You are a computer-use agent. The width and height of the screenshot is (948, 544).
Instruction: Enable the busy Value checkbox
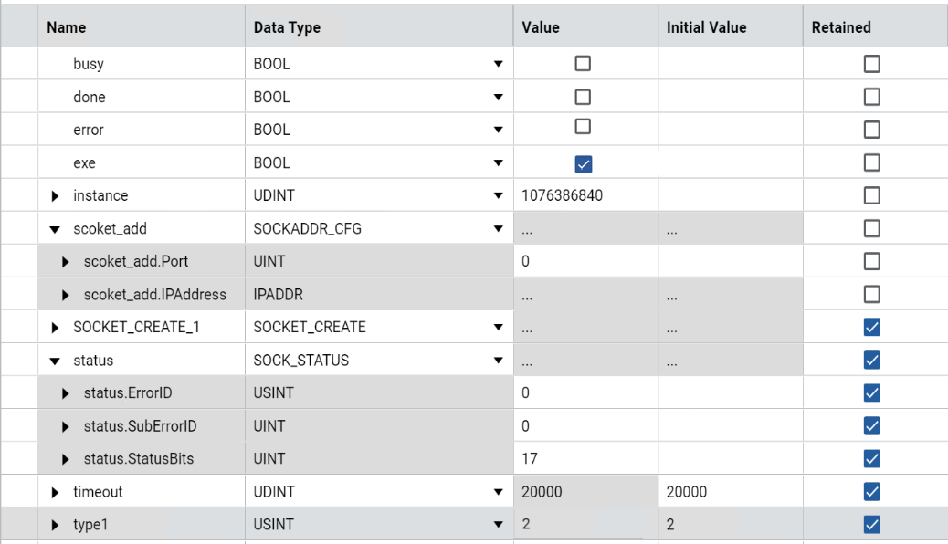582,64
